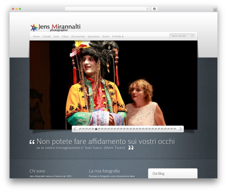Image resolution: width=227 pixels, height=192 pixels.
Task: Click the quote 'Non potete fare affidamento'
Action: (81, 142)
